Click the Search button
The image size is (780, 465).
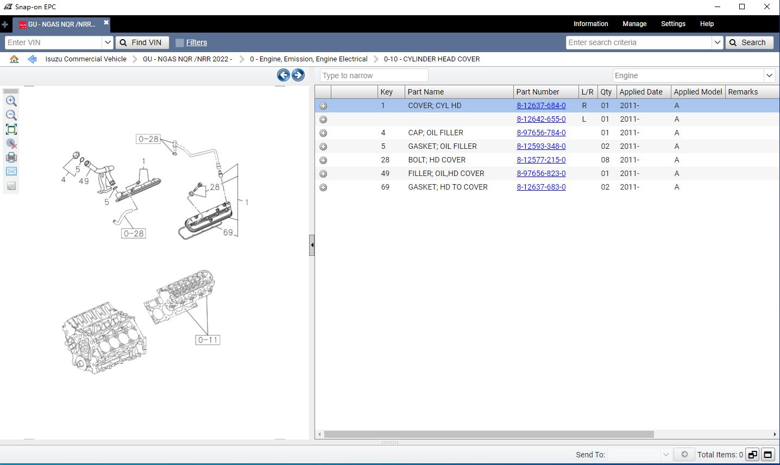pyautogui.click(x=749, y=42)
